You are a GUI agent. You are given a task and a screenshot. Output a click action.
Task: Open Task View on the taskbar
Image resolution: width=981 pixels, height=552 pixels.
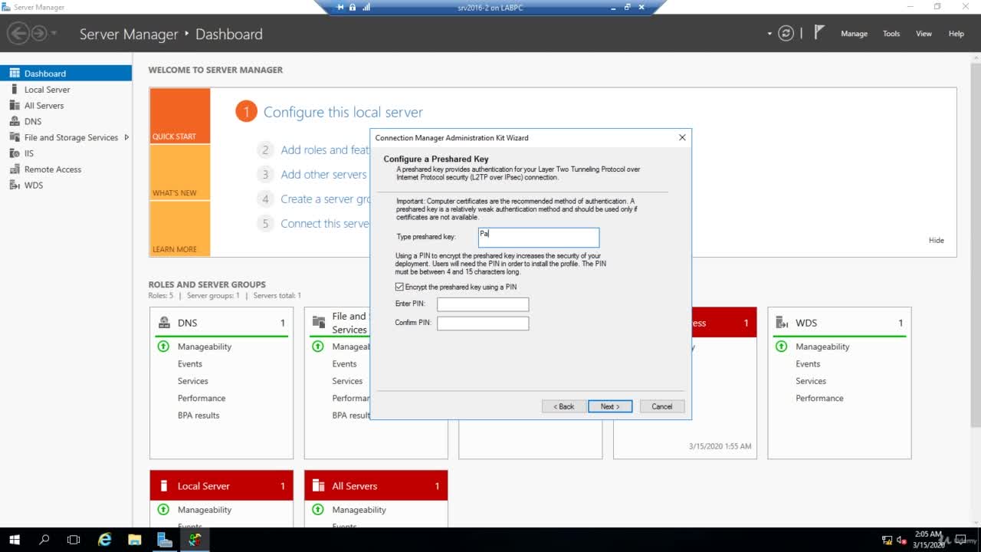tap(74, 540)
